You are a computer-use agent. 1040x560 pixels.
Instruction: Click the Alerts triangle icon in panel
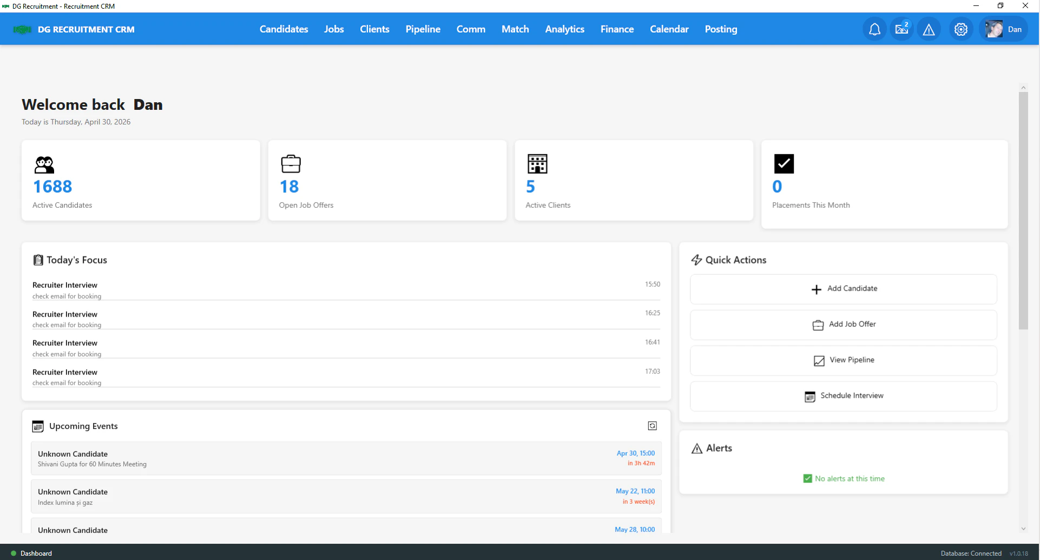697,449
